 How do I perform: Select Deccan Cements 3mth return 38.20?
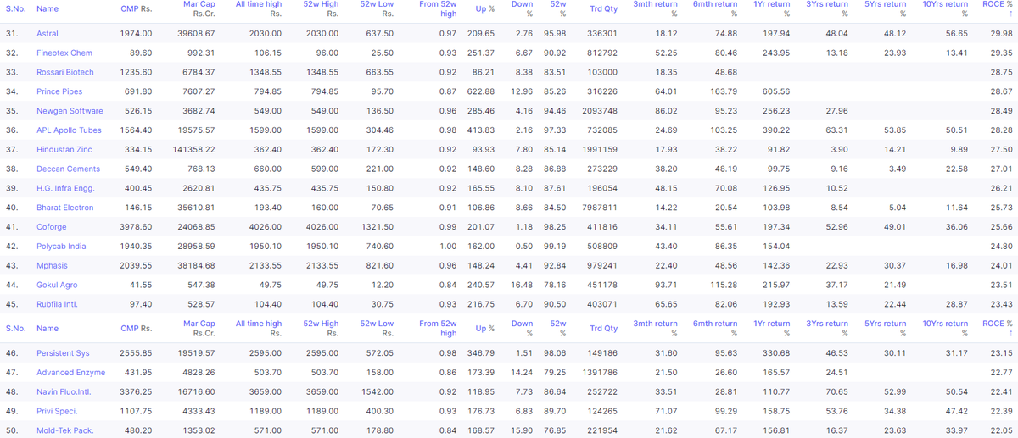pyautogui.click(x=666, y=169)
